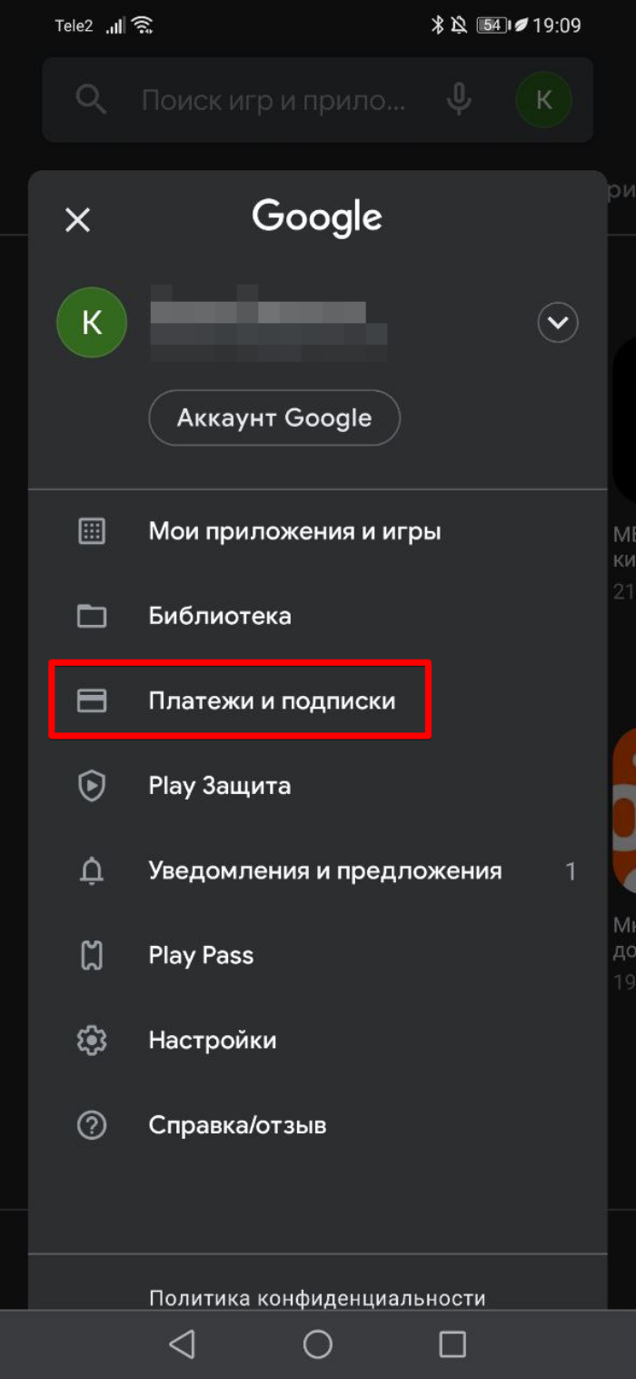This screenshot has width=636, height=1379.
Task: Close the Google account menu with X
Action: (x=78, y=219)
